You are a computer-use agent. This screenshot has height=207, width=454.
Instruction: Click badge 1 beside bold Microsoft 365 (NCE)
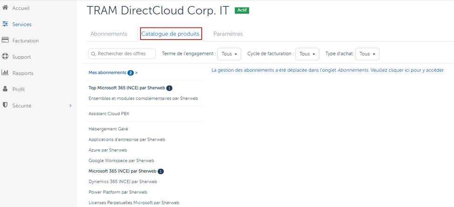(x=161, y=172)
